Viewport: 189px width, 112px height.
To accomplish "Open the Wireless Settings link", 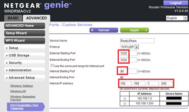I will click(22, 86).
